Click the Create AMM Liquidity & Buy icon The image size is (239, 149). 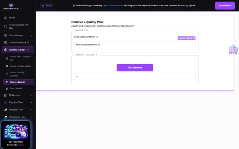point(7,58)
